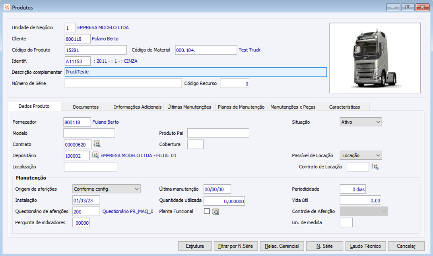Screen dimensions: 433x256
Task: Open the Manutenções x Peças tab
Action: 293,107
